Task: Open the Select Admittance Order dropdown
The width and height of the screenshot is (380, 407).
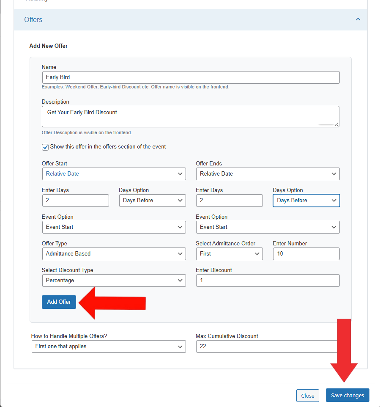Action: click(229, 254)
